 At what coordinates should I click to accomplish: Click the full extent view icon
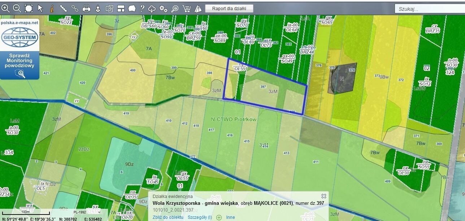click(x=29, y=8)
